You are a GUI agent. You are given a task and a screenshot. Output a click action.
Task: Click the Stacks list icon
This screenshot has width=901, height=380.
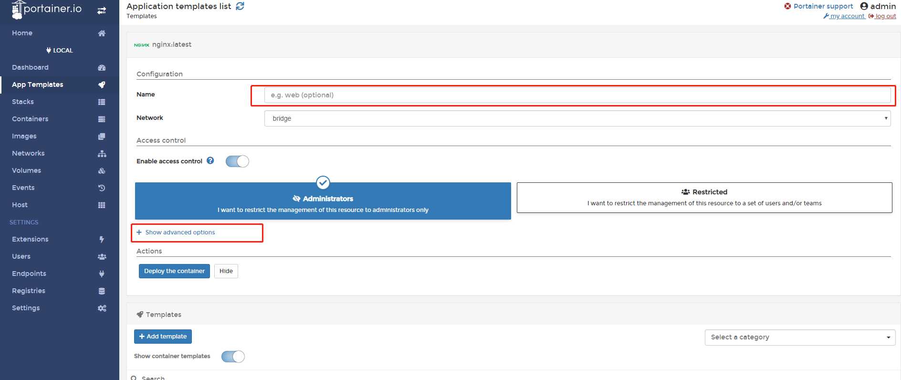pyautogui.click(x=102, y=102)
